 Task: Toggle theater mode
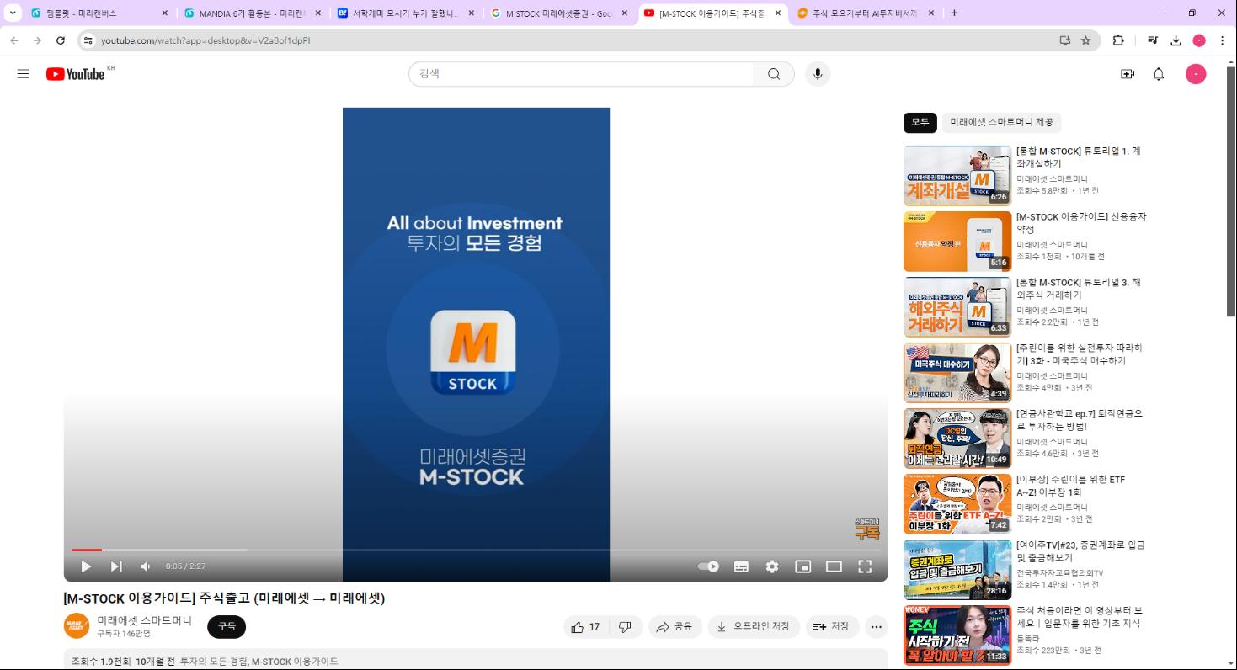834,566
